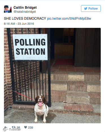Click the retweet count 98
This screenshot has width=105, height=132.
pyautogui.click(x=18, y=127)
